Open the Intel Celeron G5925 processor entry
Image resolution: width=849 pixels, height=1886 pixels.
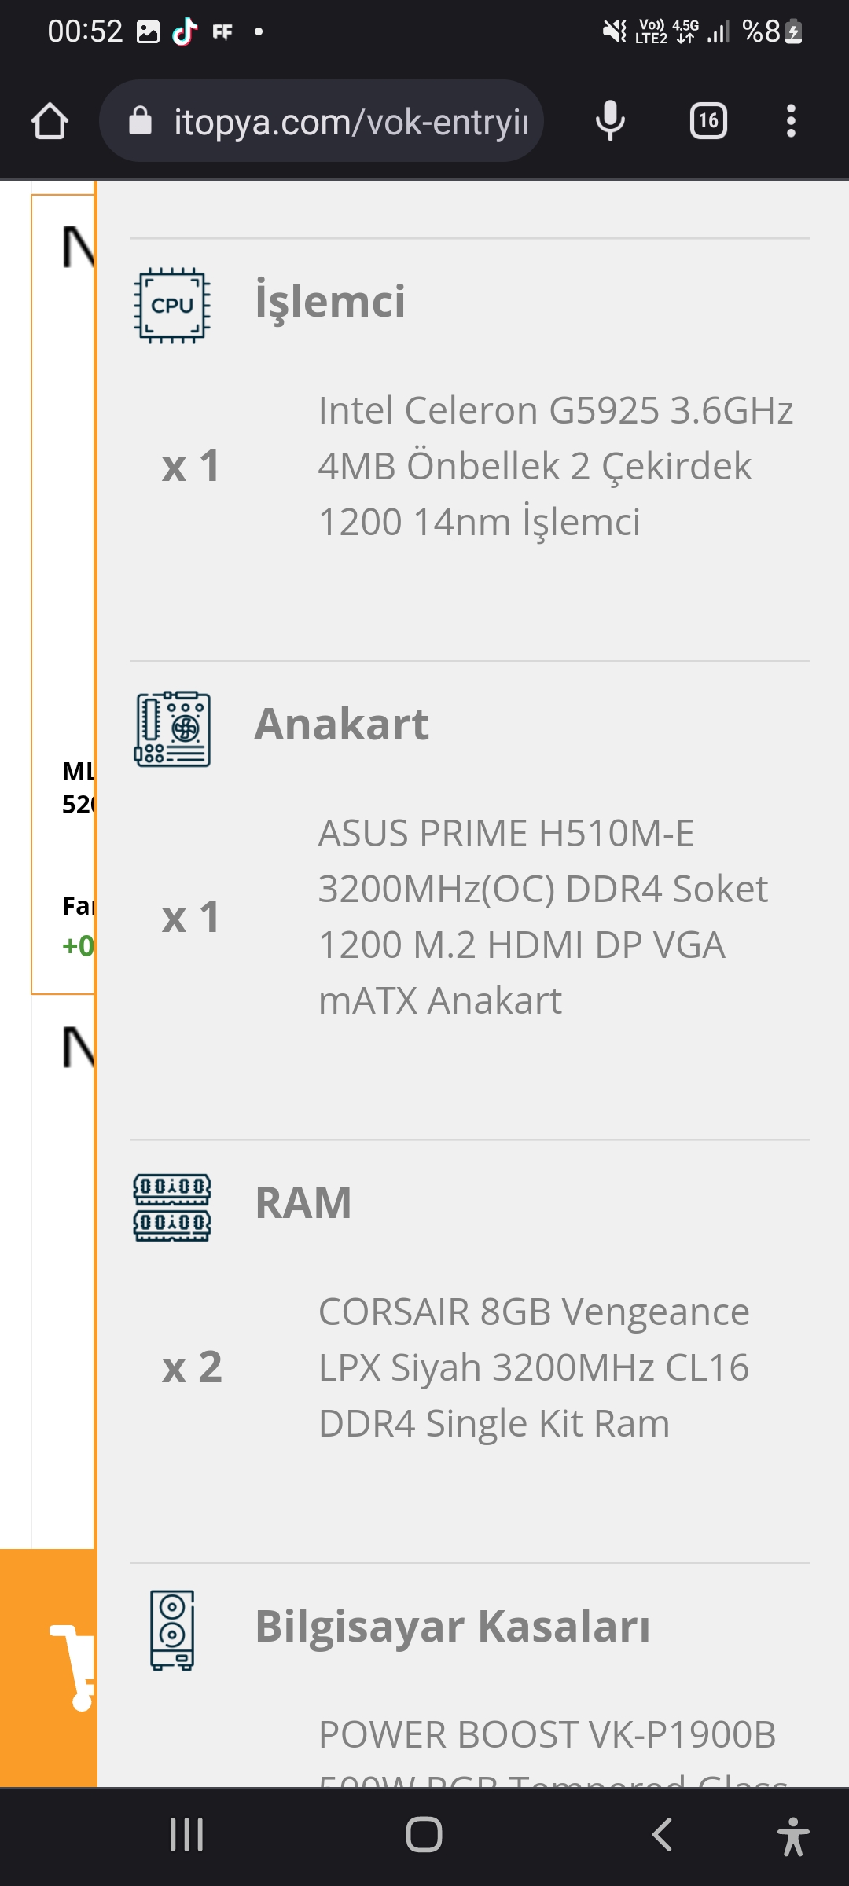(555, 466)
